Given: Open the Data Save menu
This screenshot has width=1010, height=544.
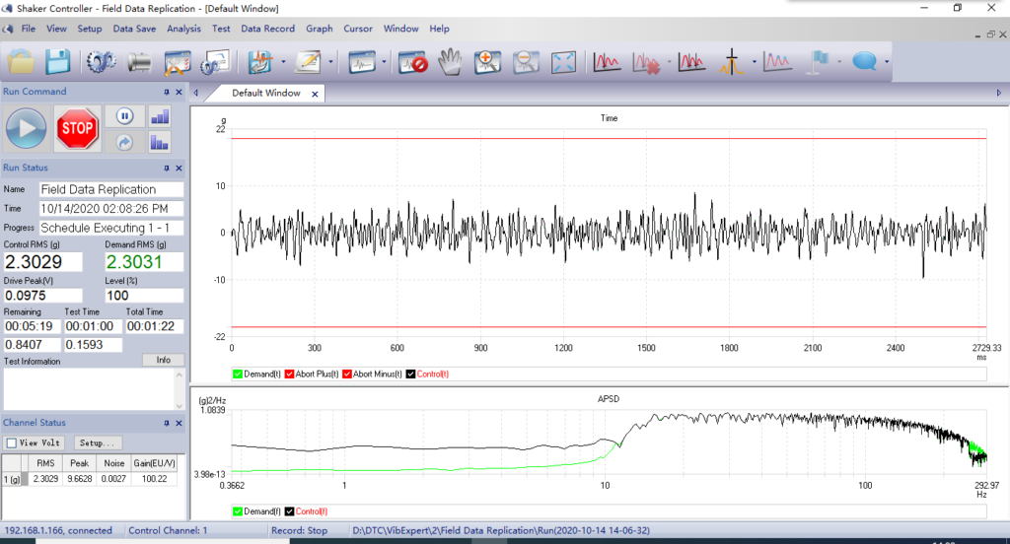Looking at the screenshot, I should point(134,29).
